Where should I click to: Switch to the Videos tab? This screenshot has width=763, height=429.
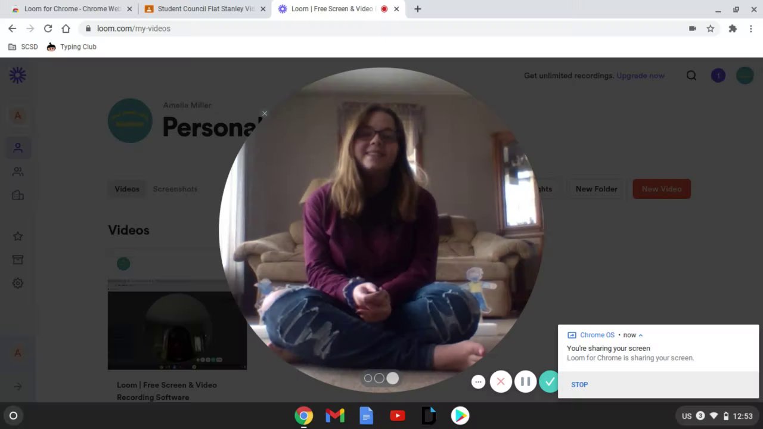[x=127, y=189]
